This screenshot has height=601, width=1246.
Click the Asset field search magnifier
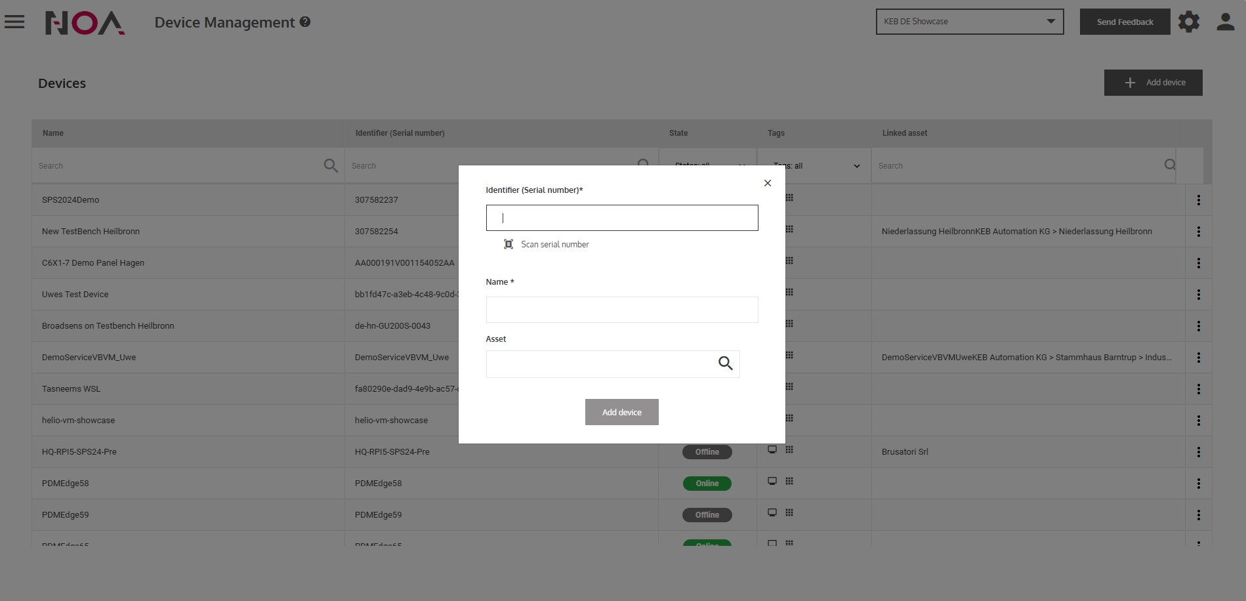[x=725, y=363]
